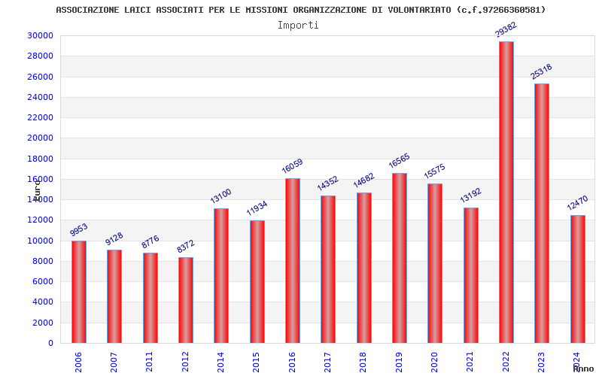Click the y-axis tick label 8000
This screenshot has height=376, width=602.
(x=43, y=261)
